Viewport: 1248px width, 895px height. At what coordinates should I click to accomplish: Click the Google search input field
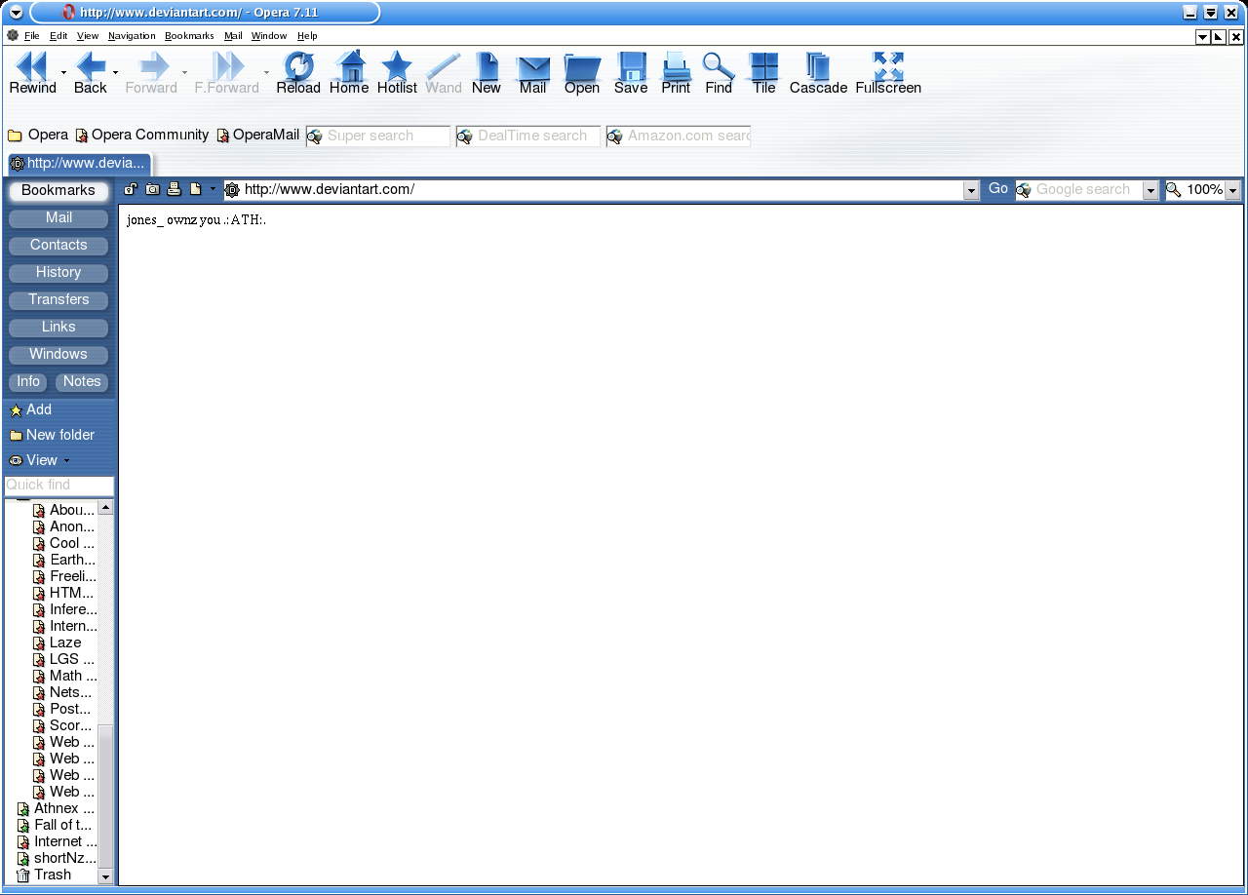point(1079,190)
